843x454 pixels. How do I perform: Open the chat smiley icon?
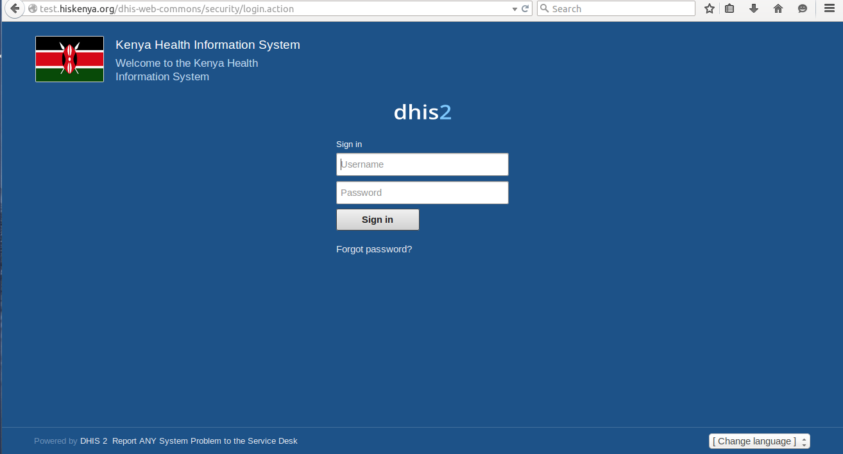802,8
